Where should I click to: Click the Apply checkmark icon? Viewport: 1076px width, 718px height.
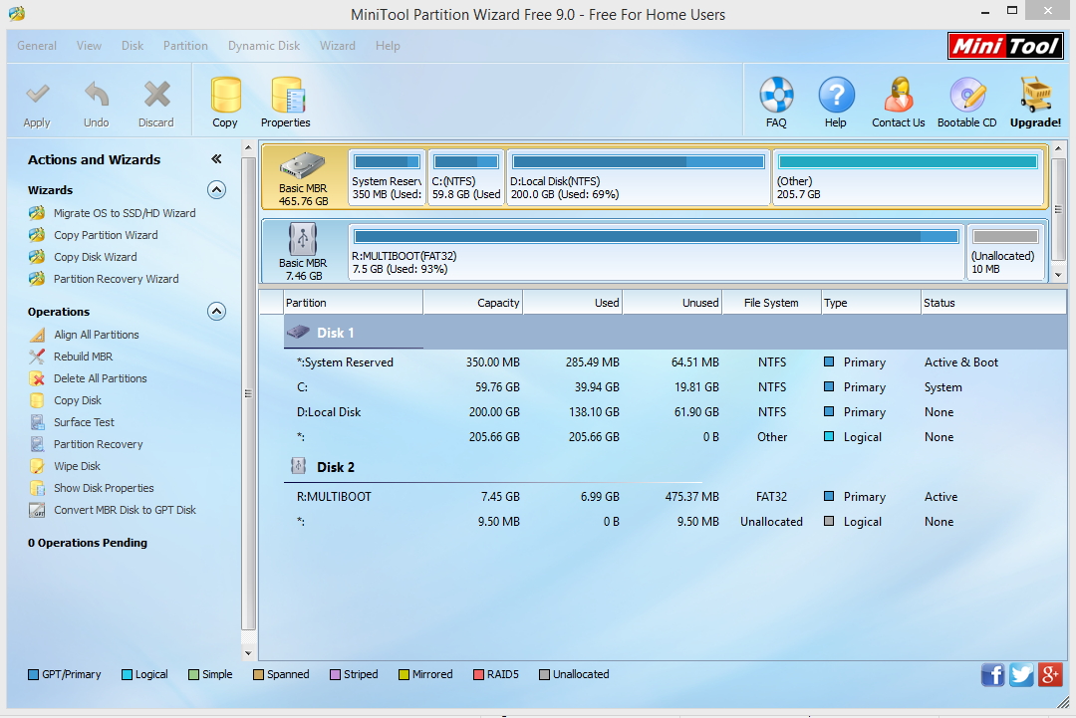coord(37,94)
